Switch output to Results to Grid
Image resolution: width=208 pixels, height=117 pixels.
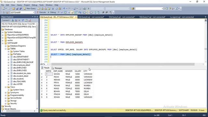pos(87,12)
